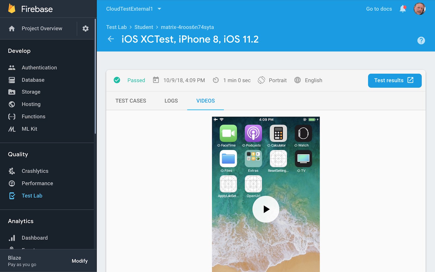Click the calendar date icon

click(156, 80)
